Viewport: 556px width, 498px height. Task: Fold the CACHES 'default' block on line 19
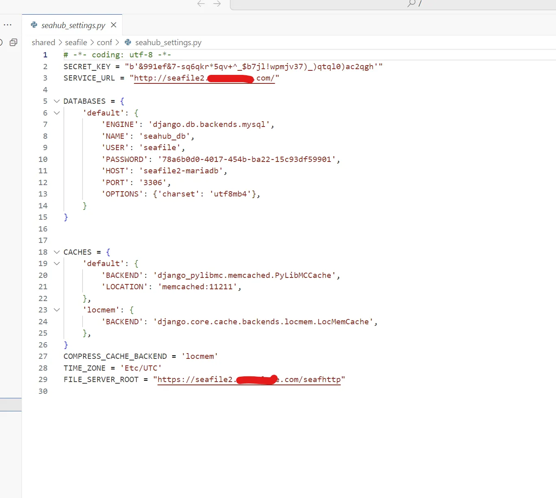[57, 264]
